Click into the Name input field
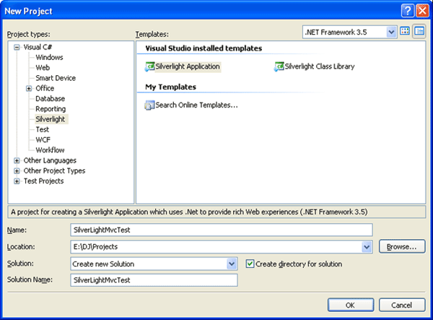This screenshot has height=320, width=433. pos(222,230)
